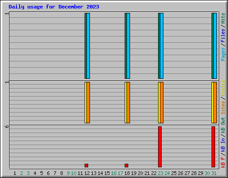Click the yellow Visits bar for day 23

(159, 102)
